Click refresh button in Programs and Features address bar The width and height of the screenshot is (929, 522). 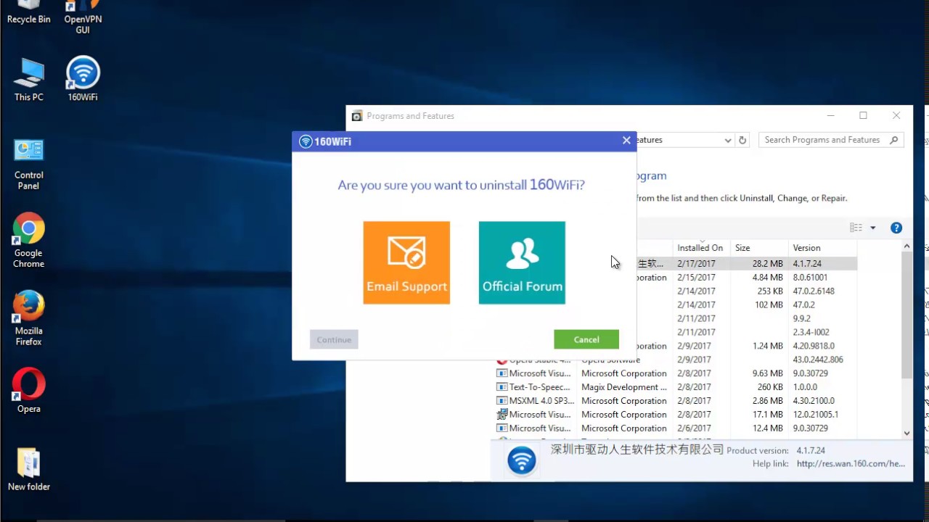(742, 140)
